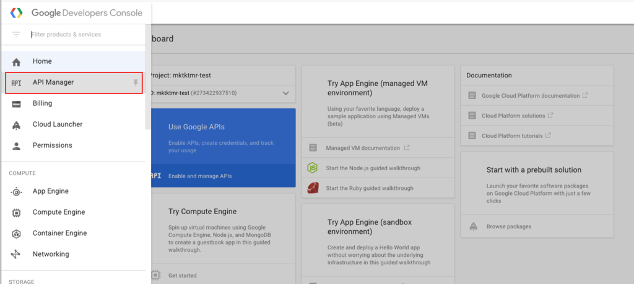Click the API Manager icon in sidebar
The height and width of the screenshot is (284, 634).
16,82
